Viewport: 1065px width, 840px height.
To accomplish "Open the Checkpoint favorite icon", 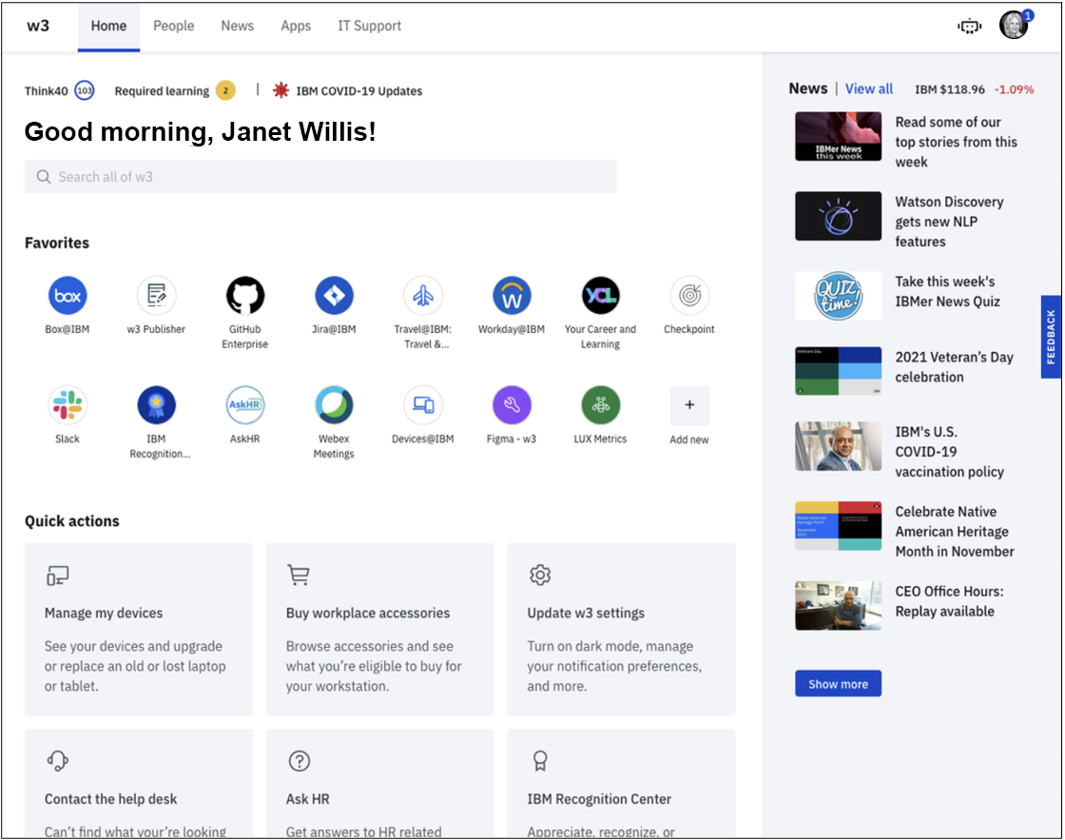I will [x=689, y=296].
